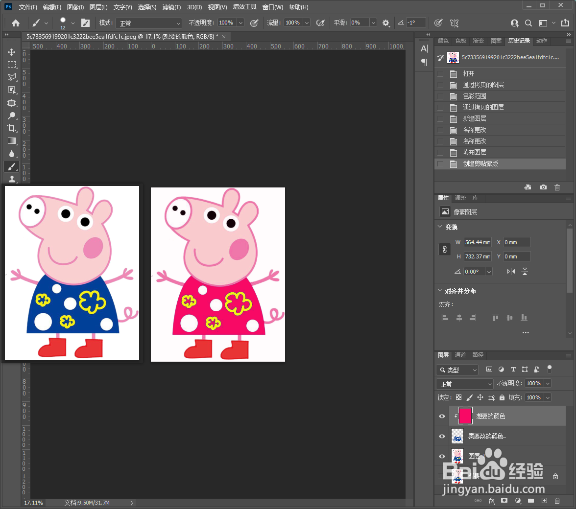
Task: Toggle visibility of 需要改的颜色 layer
Action: pyautogui.click(x=442, y=437)
